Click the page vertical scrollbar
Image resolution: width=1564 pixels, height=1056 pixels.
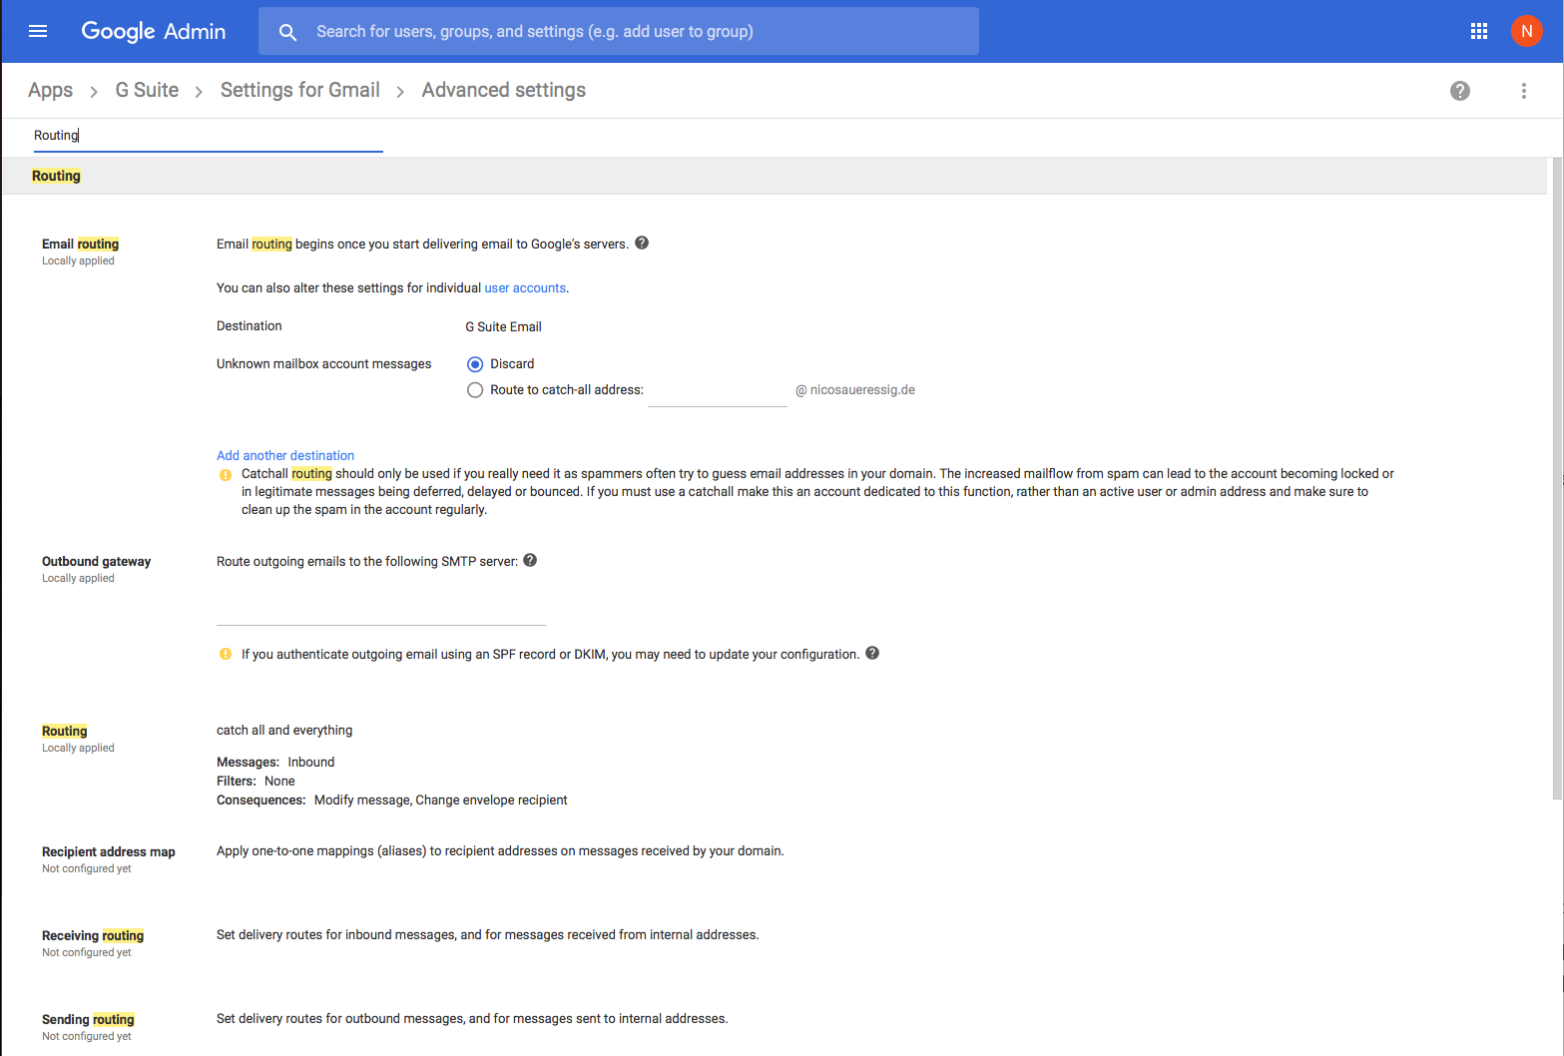pyautogui.click(x=1557, y=479)
